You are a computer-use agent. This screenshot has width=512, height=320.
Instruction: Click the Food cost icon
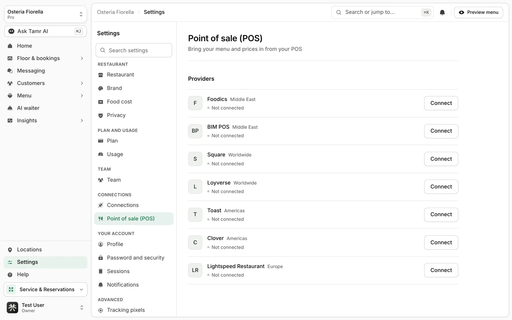click(101, 102)
